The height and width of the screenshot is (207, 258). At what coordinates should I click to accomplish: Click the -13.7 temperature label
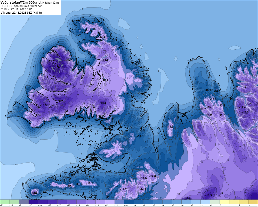tap(203, 109)
